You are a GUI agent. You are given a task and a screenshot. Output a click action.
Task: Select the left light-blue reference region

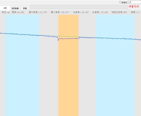click(x=23, y=65)
